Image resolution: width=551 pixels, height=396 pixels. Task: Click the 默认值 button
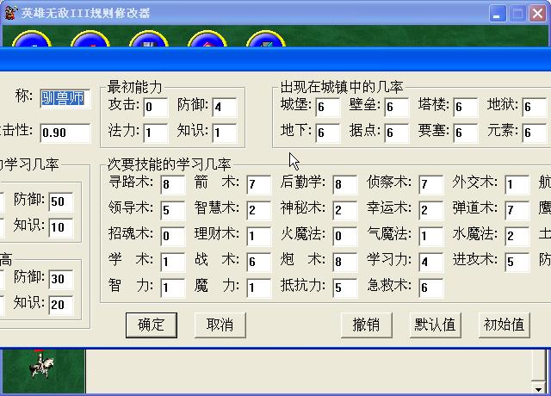[x=435, y=325]
